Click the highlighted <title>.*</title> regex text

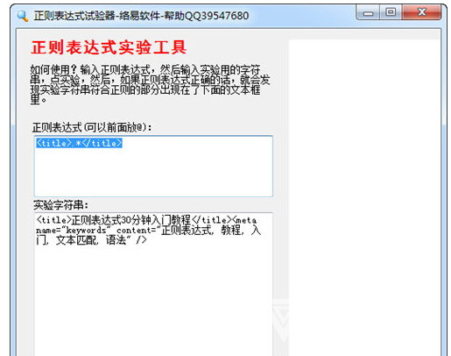79,143
